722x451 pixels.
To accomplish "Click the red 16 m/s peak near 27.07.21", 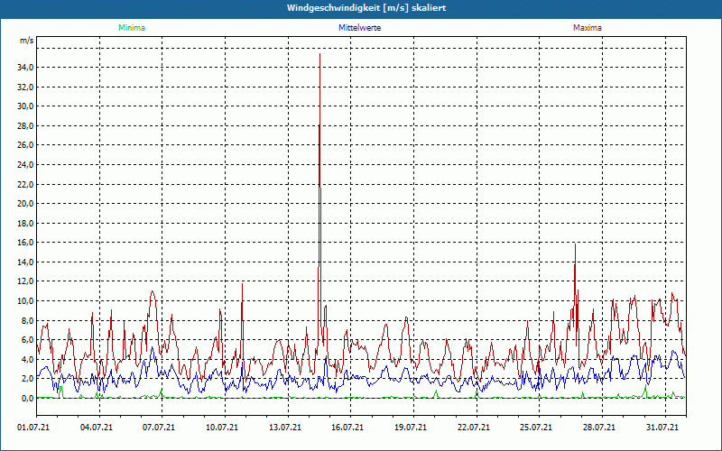I will click(x=575, y=244).
